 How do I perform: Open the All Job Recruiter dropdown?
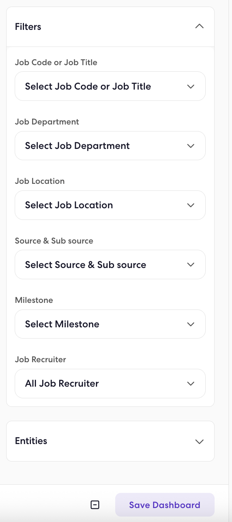[110, 384]
